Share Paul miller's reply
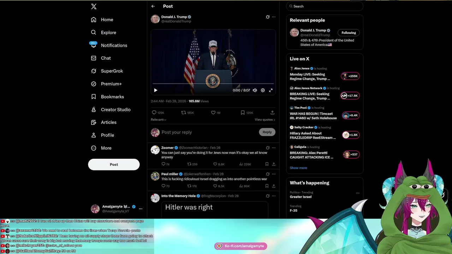 [274, 186]
